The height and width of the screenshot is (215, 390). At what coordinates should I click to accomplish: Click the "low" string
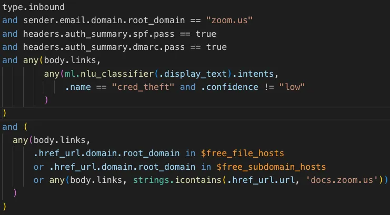(292, 87)
